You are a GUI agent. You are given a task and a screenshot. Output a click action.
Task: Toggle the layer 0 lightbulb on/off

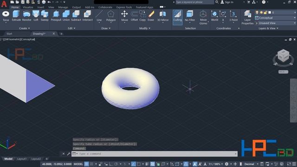257,13
